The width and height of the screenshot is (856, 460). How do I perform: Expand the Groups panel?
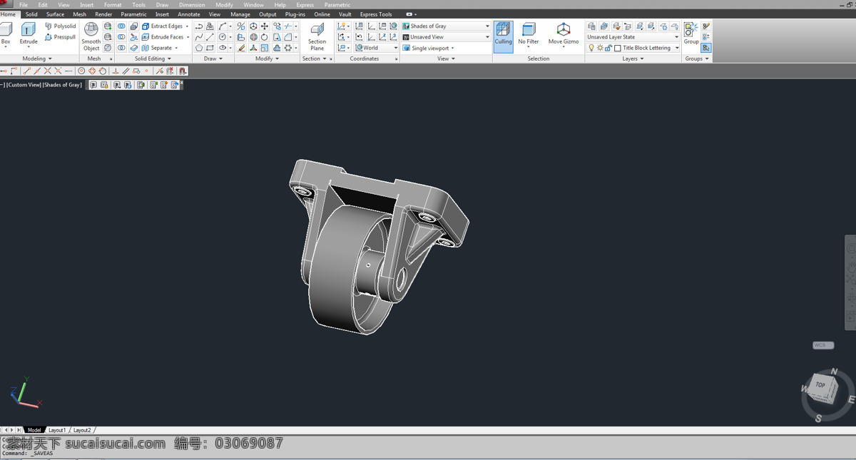[698, 58]
